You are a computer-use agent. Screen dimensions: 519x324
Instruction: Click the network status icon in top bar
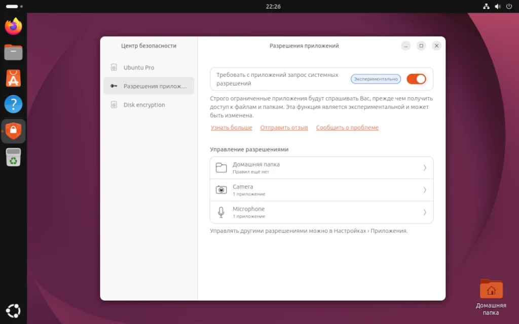click(x=486, y=6)
